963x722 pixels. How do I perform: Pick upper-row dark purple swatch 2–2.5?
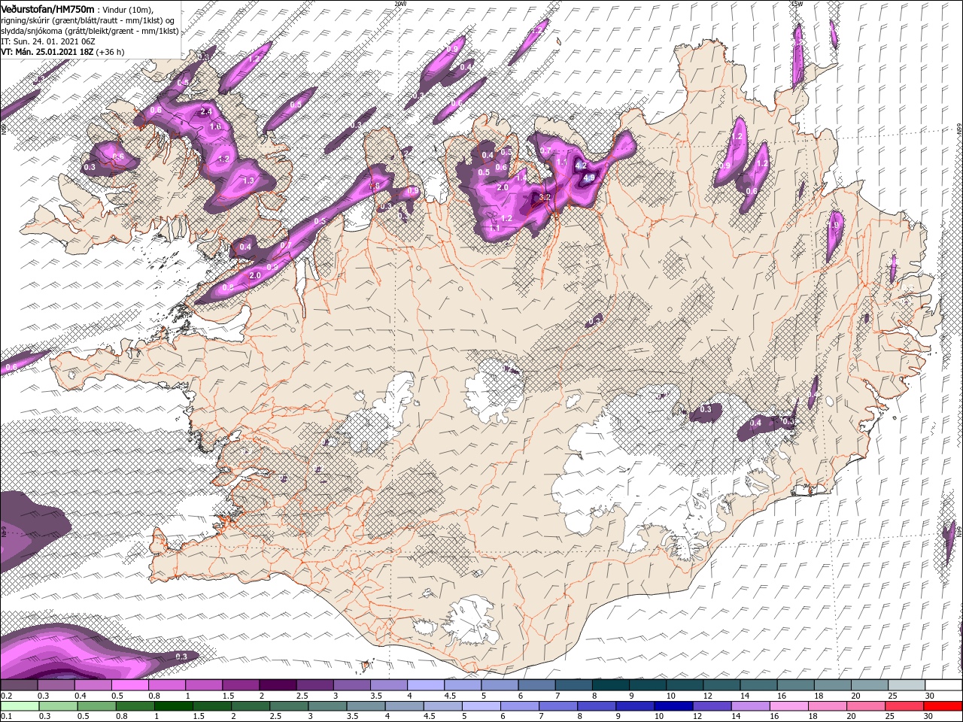click(278, 684)
